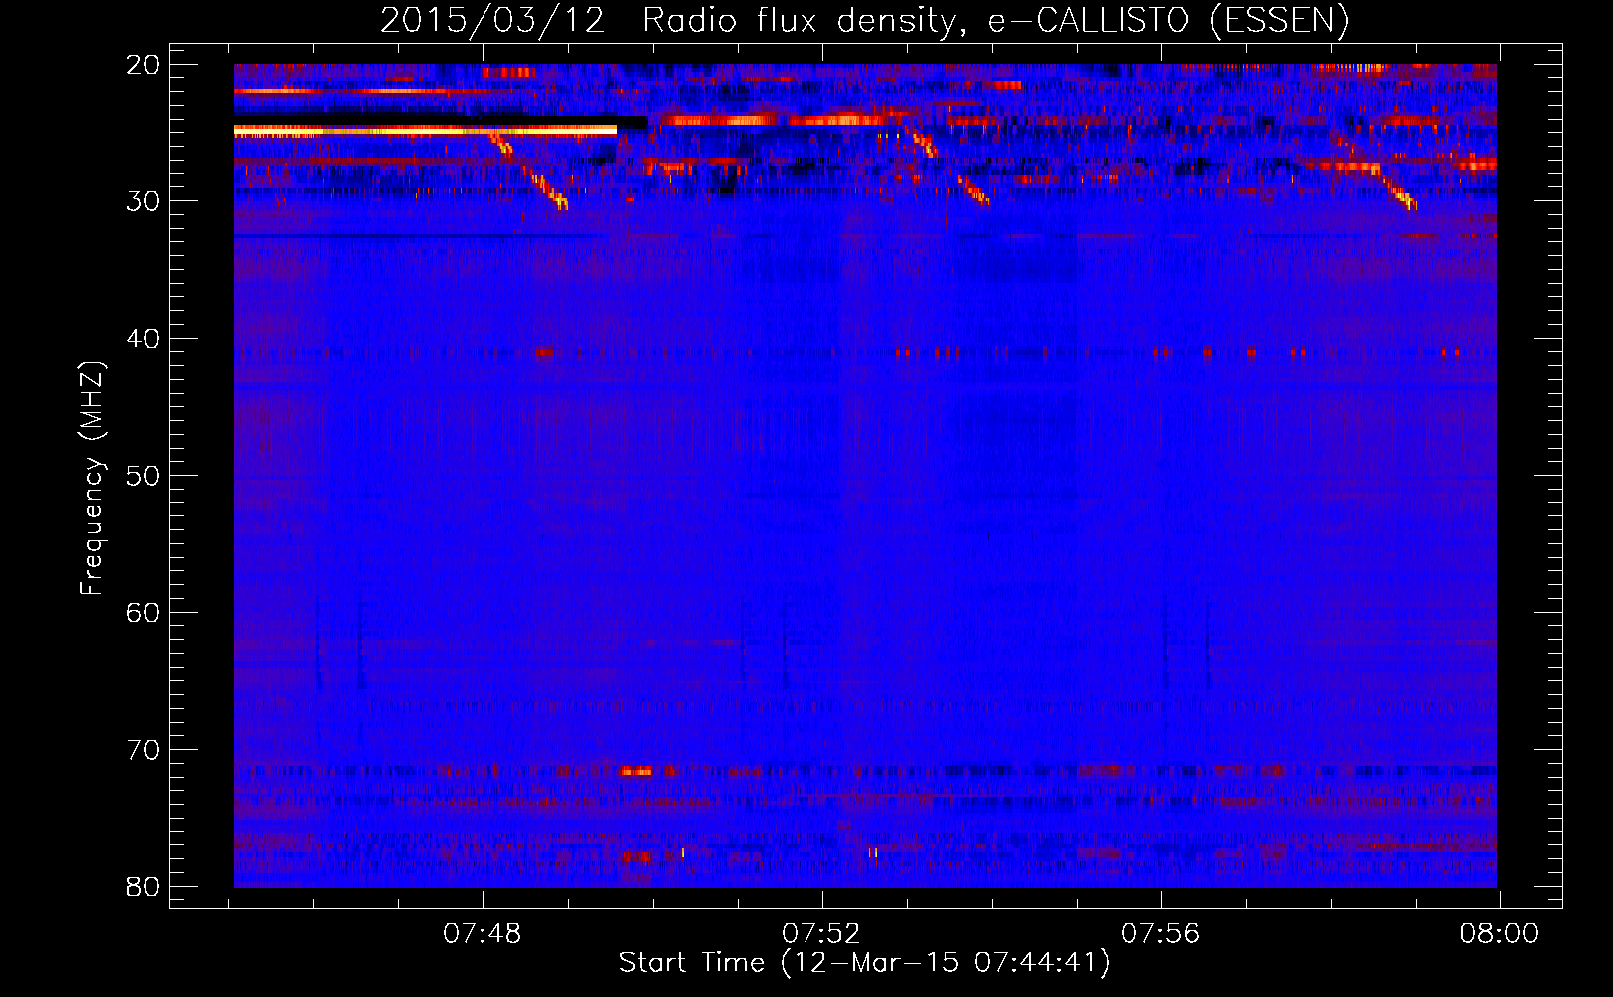Click the '07:52' time tick label
This screenshot has height=997, width=1613.
(x=821, y=934)
